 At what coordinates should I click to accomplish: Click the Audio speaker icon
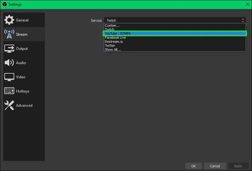pyautogui.click(x=9, y=63)
